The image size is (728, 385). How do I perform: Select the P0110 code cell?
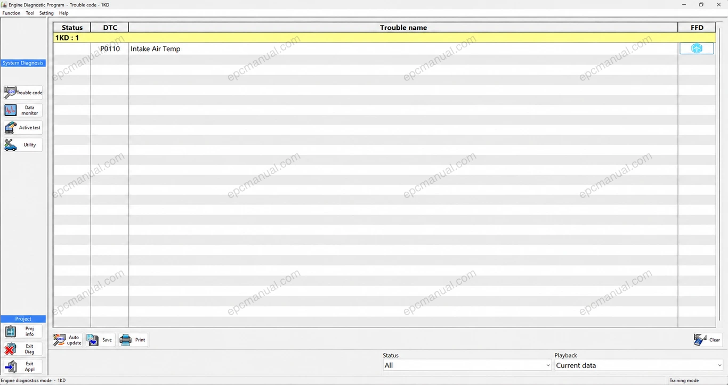point(110,48)
